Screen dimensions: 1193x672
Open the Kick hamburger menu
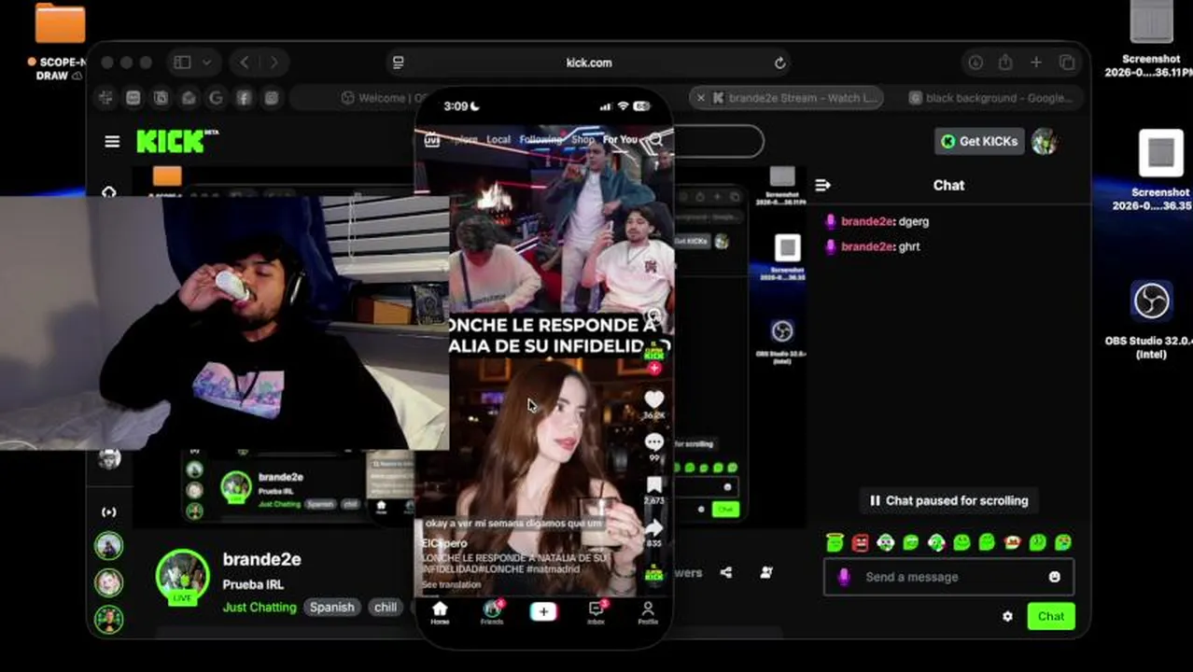pyautogui.click(x=112, y=142)
